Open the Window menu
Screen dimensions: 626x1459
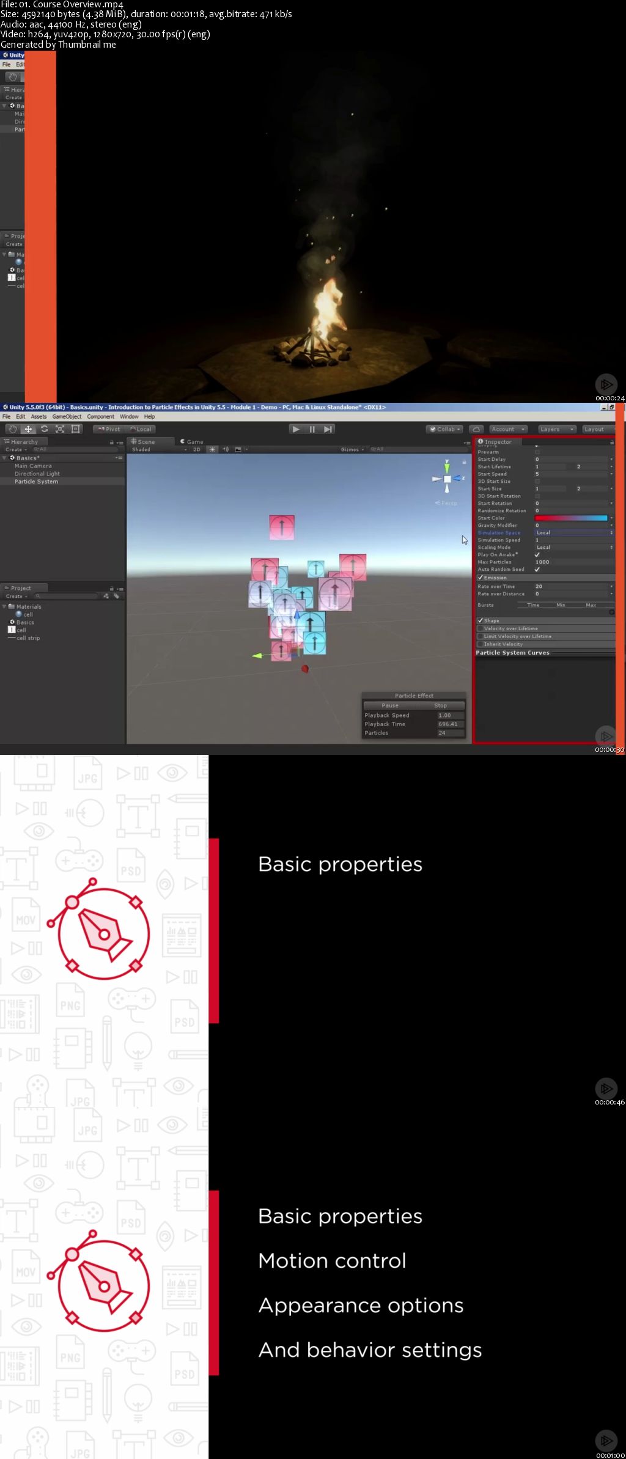click(x=129, y=416)
